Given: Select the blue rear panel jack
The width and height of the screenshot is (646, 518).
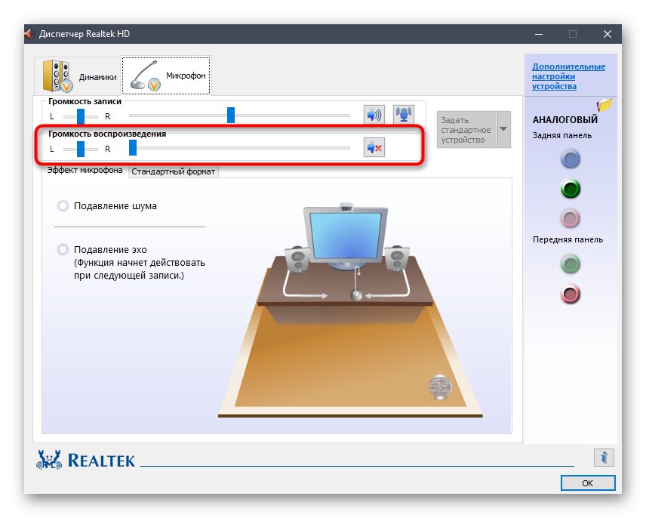Looking at the screenshot, I should (x=571, y=159).
